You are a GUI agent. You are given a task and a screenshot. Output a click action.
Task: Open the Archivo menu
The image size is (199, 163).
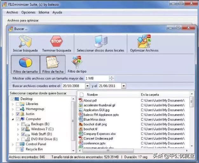click(x=12, y=12)
